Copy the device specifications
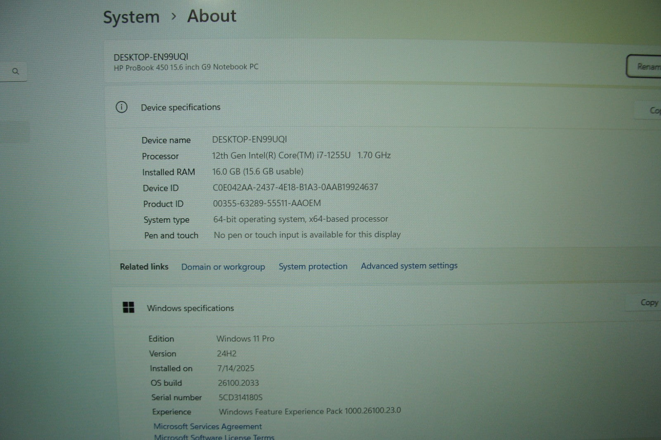Image resolution: width=661 pixels, height=440 pixels. click(652, 111)
